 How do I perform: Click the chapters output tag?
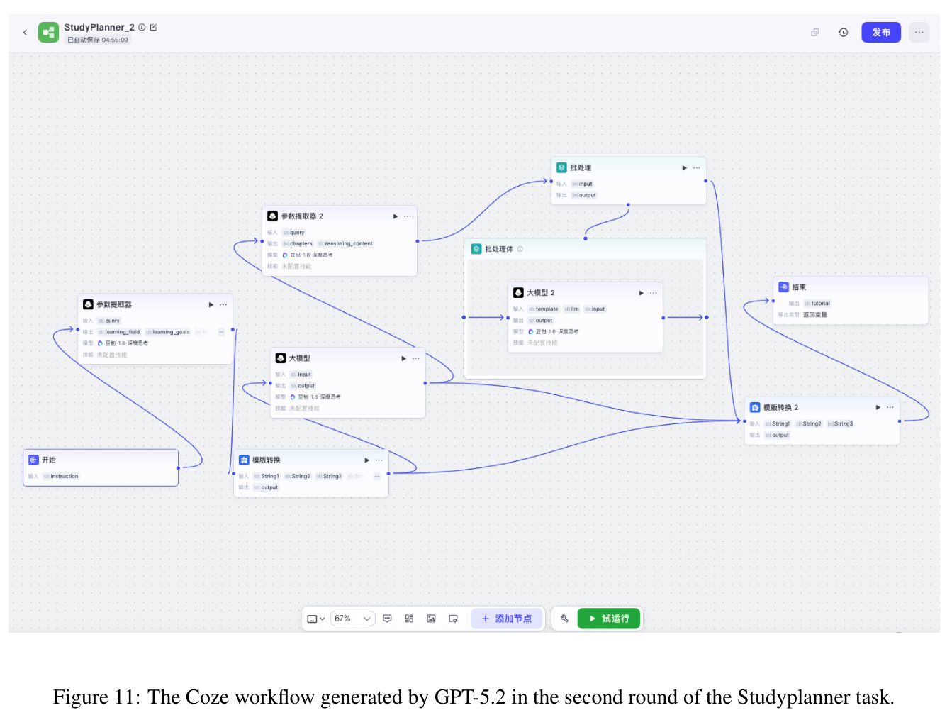pos(298,244)
